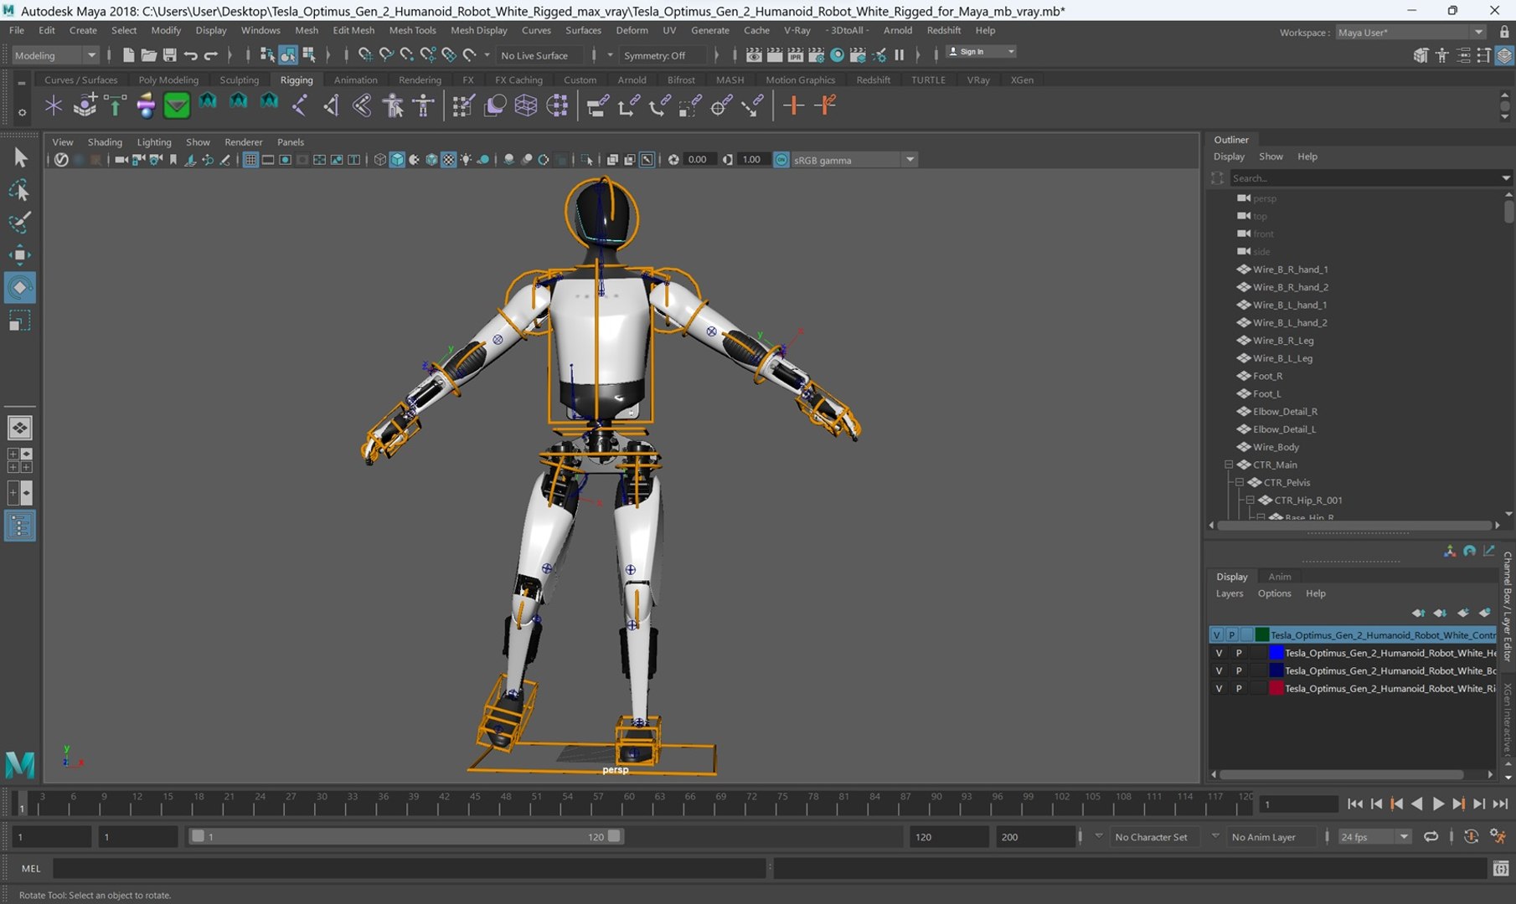This screenshot has width=1516, height=904.
Task: Open the sRGB gamma dropdown
Action: [x=853, y=160]
